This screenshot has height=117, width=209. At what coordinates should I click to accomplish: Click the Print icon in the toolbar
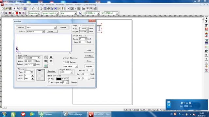49,9
